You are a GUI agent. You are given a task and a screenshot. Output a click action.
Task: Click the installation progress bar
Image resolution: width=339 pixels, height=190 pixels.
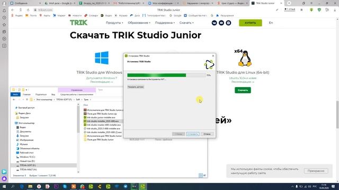click(166, 75)
